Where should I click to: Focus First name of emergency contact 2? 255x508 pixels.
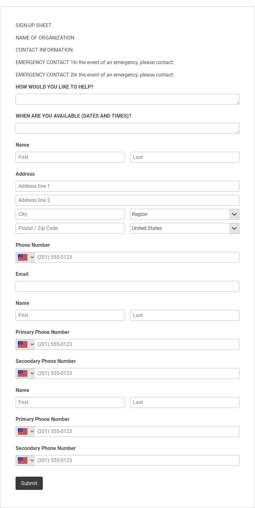70,402
